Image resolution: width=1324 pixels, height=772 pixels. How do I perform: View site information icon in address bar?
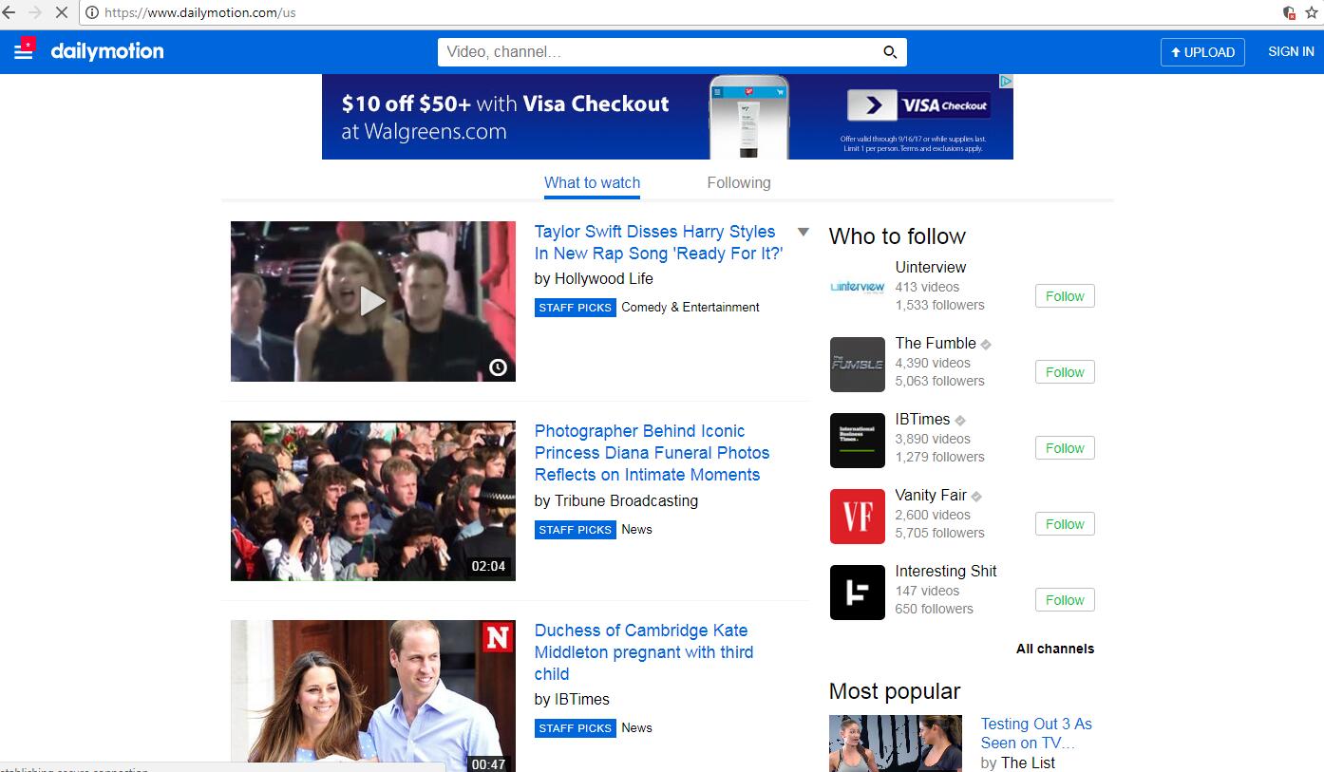pyautogui.click(x=92, y=12)
